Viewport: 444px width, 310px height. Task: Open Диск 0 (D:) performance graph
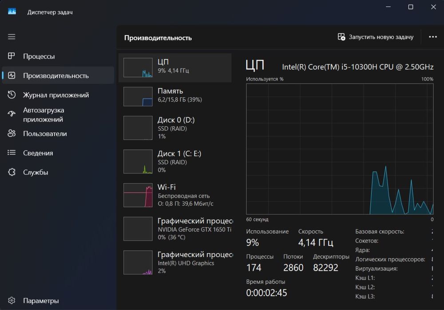175,128
